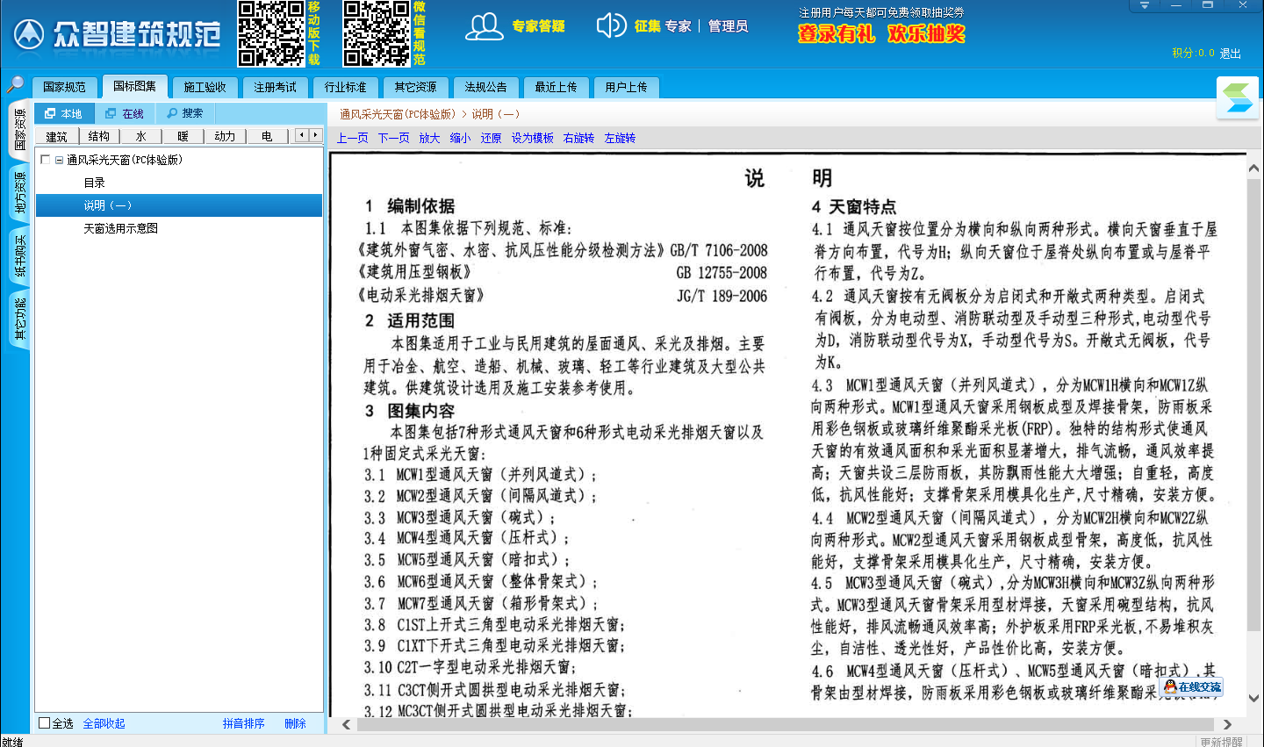This screenshot has height=747, width=1264.
Task: Select the 搜索 search tab
Action: pyautogui.click(x=185, y=113)
